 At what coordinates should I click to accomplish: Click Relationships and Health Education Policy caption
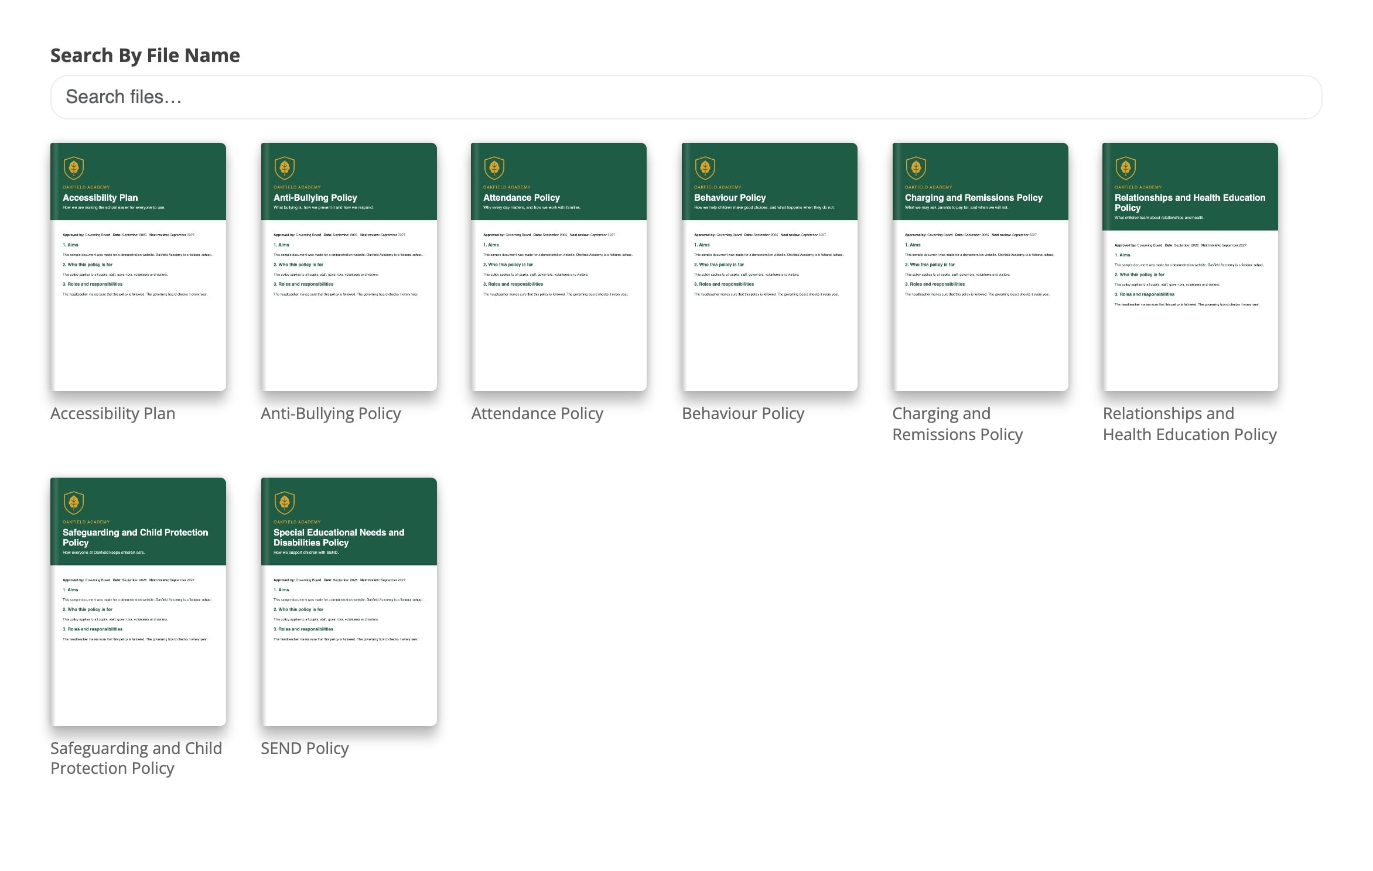1190,424
